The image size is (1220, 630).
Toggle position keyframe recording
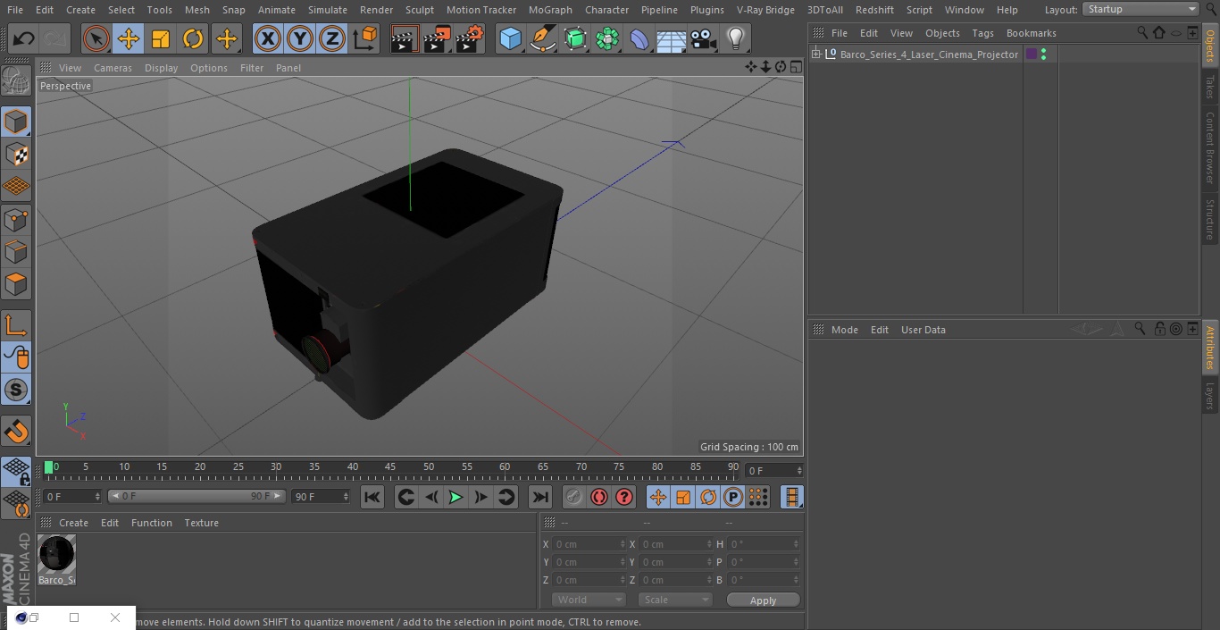click(x=658, y=497)
